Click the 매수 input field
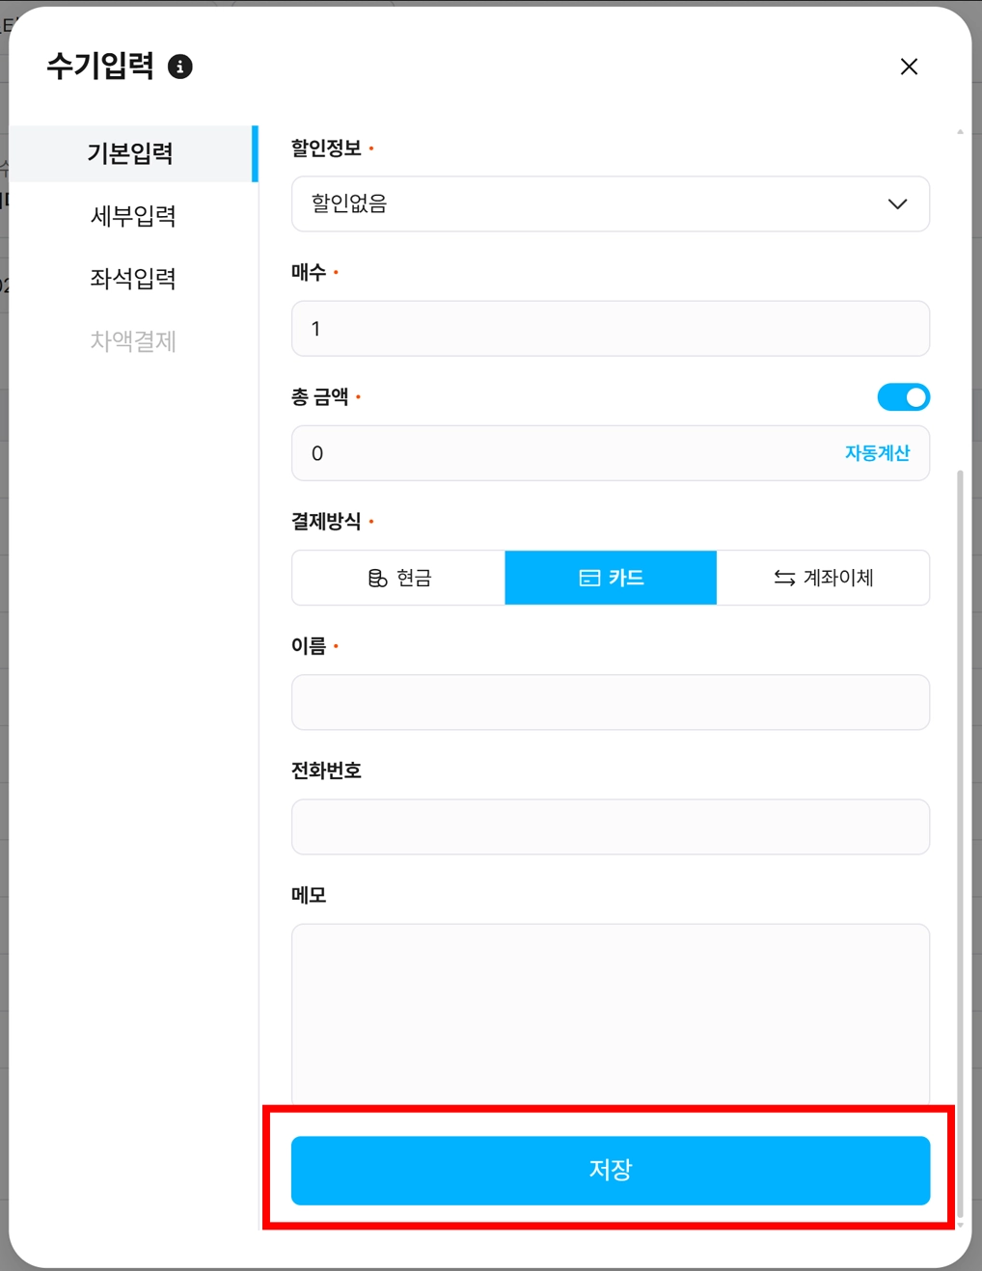 611,329
